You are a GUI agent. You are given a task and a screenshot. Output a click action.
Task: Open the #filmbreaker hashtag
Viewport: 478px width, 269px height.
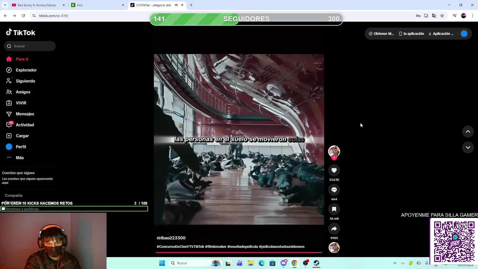pyautogui.click(x=216, y=247)
